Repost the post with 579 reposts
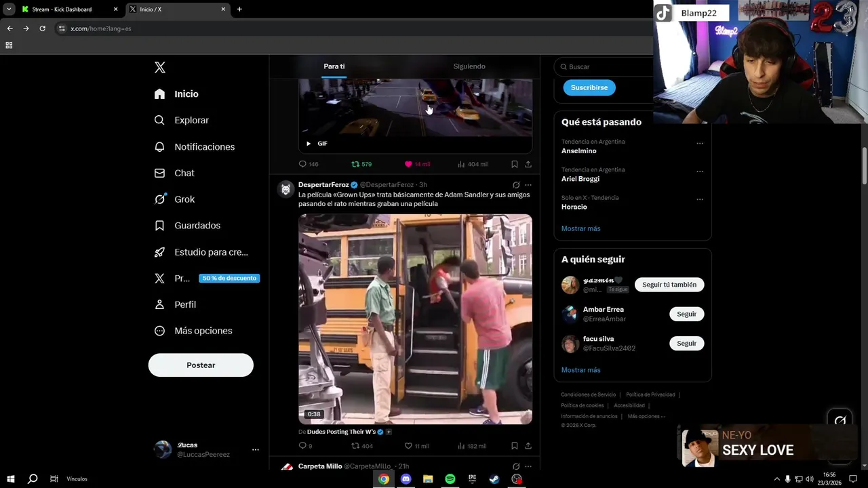868x488 pixels. click(361, 164)
